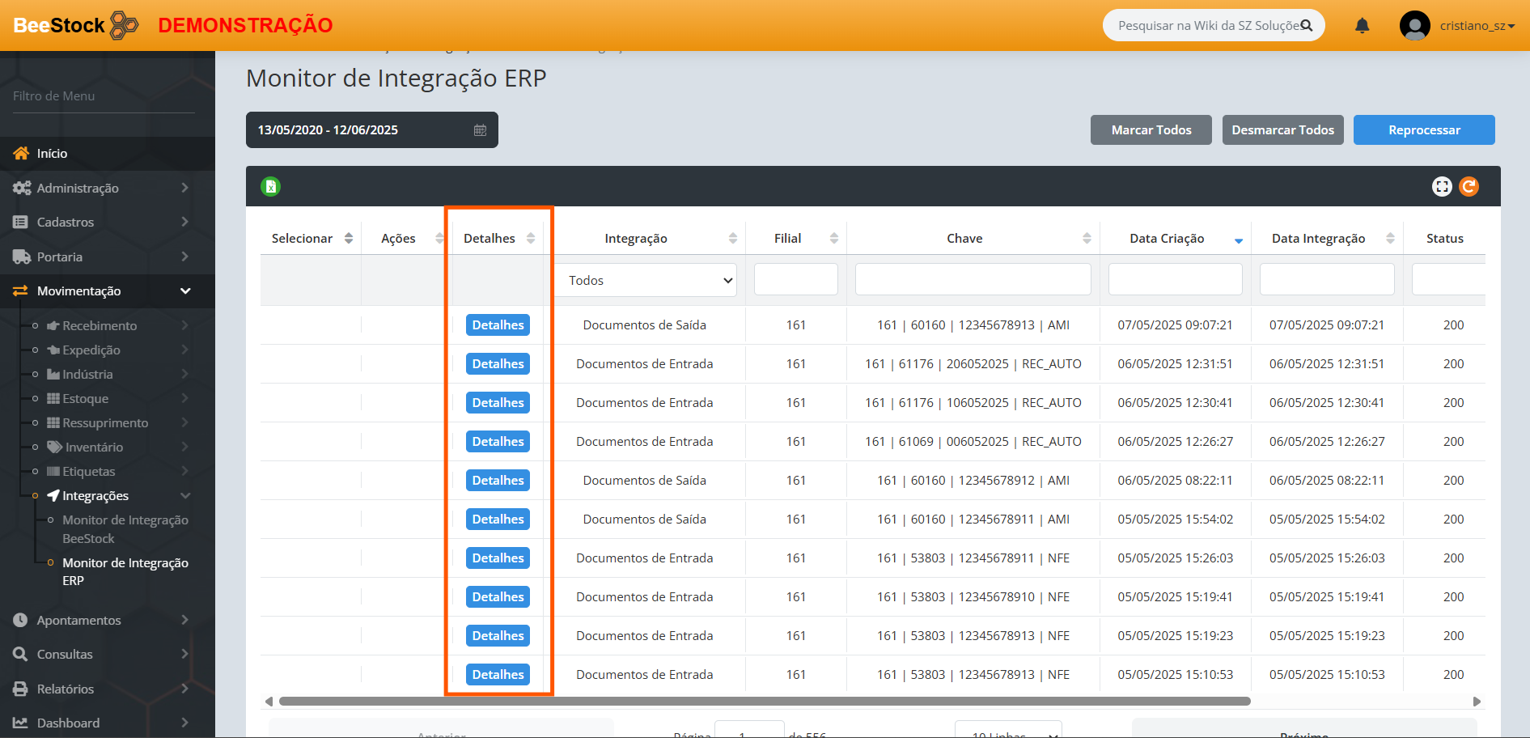Go to Início in sidebar
Image resolution: width=1530 pixels, height=738 pixels.
pos(52,154)
